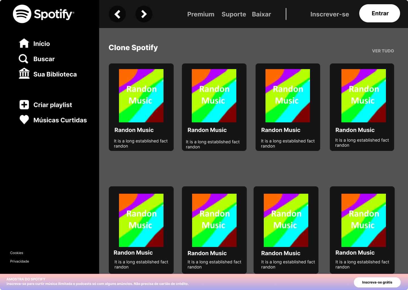Open the Suporte menu item
This screenshot has height=290, width=408.
[234, 14]
